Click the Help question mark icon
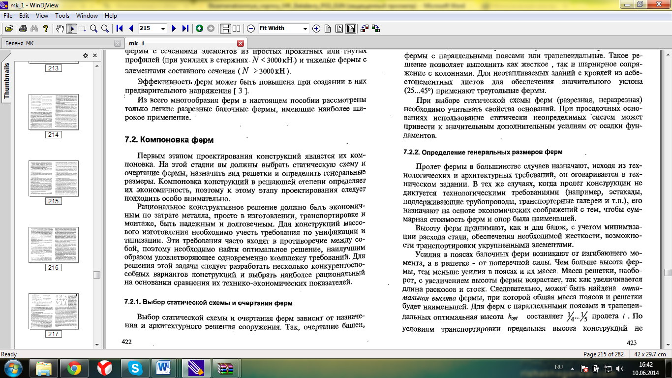This screenshot has width=672, height=378. coord(46,29)
